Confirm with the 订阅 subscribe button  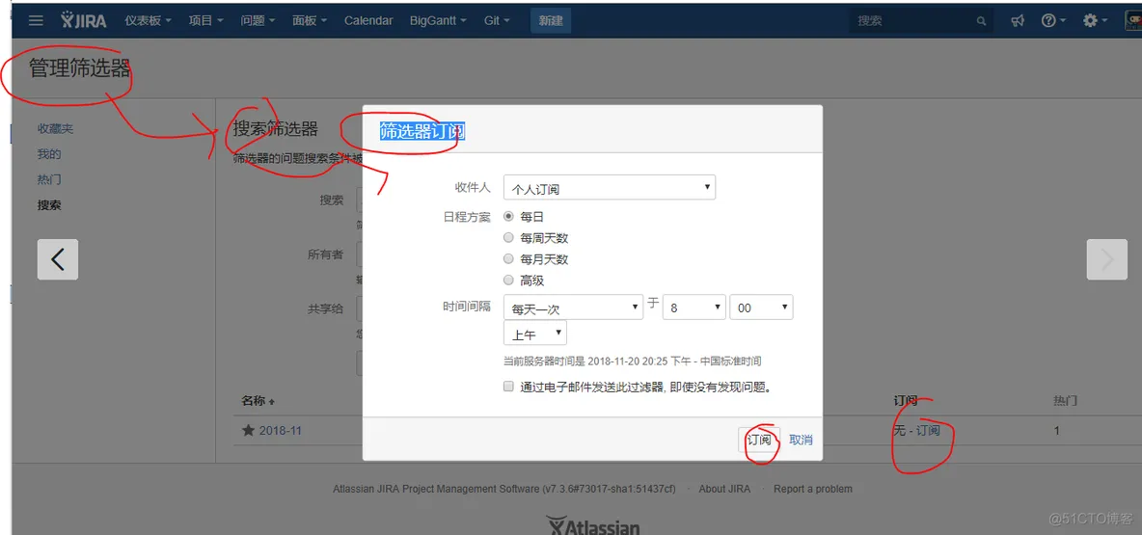click(x=759, y=440)
